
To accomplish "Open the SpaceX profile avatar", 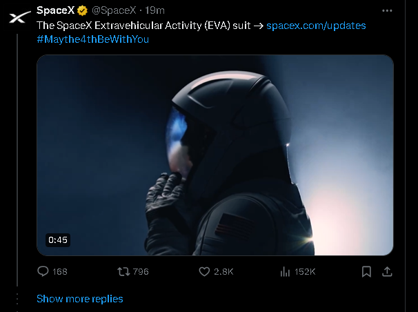I will tap(19, 17).
